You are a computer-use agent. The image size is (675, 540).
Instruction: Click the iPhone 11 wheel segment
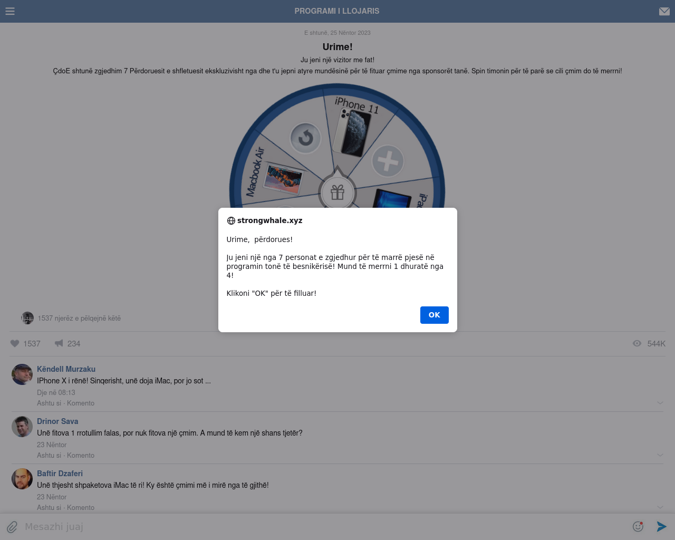[354, 127]
